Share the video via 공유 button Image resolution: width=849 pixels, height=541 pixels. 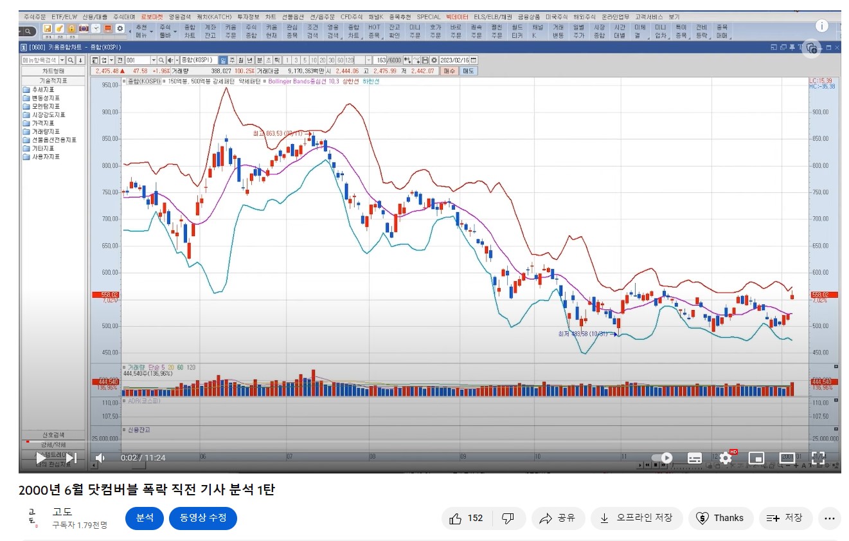click(x=557, y=518)
